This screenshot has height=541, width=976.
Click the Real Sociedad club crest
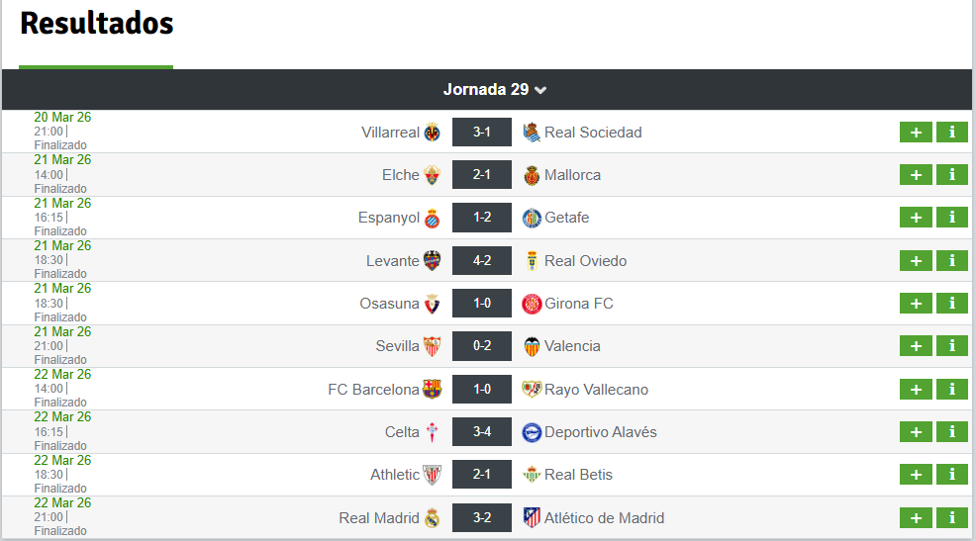[532, 133]
